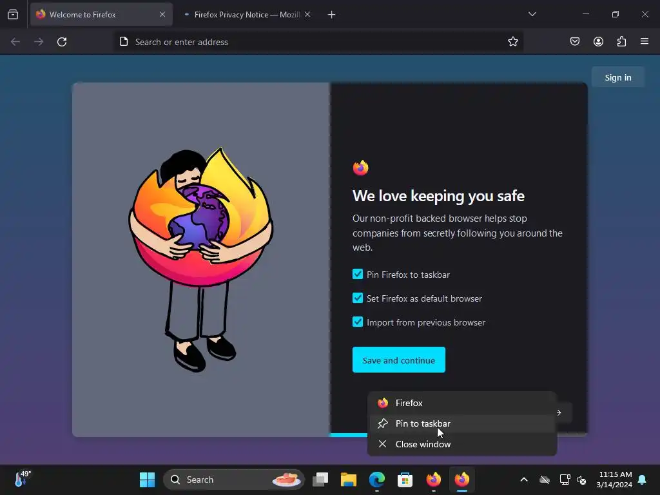This screenshot has width=660, height=495.
Task: Expand the list all tabs dropdown
Action: 532,14
